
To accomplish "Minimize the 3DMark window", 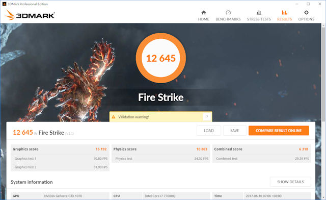I will click(296, 4).
